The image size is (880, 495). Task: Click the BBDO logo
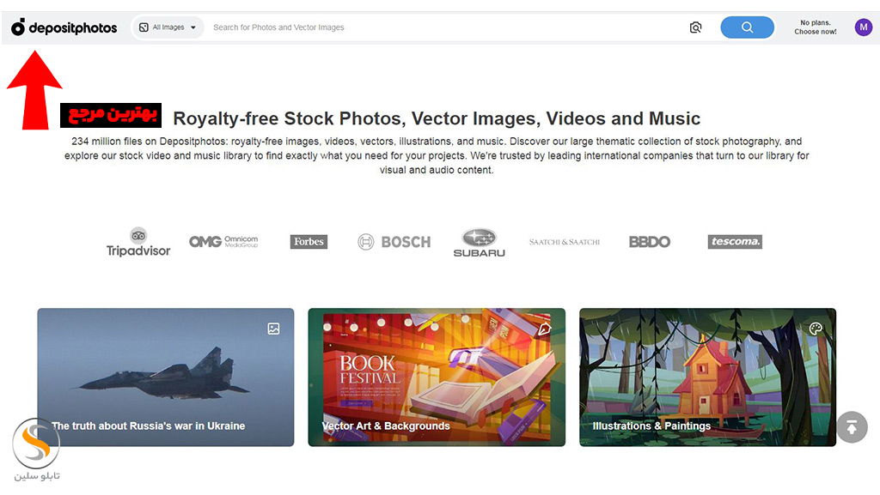tap(649, 242)
